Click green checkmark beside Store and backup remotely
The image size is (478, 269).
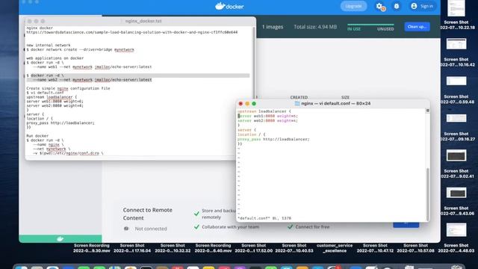pyautogui.click(x=196, y=214)
